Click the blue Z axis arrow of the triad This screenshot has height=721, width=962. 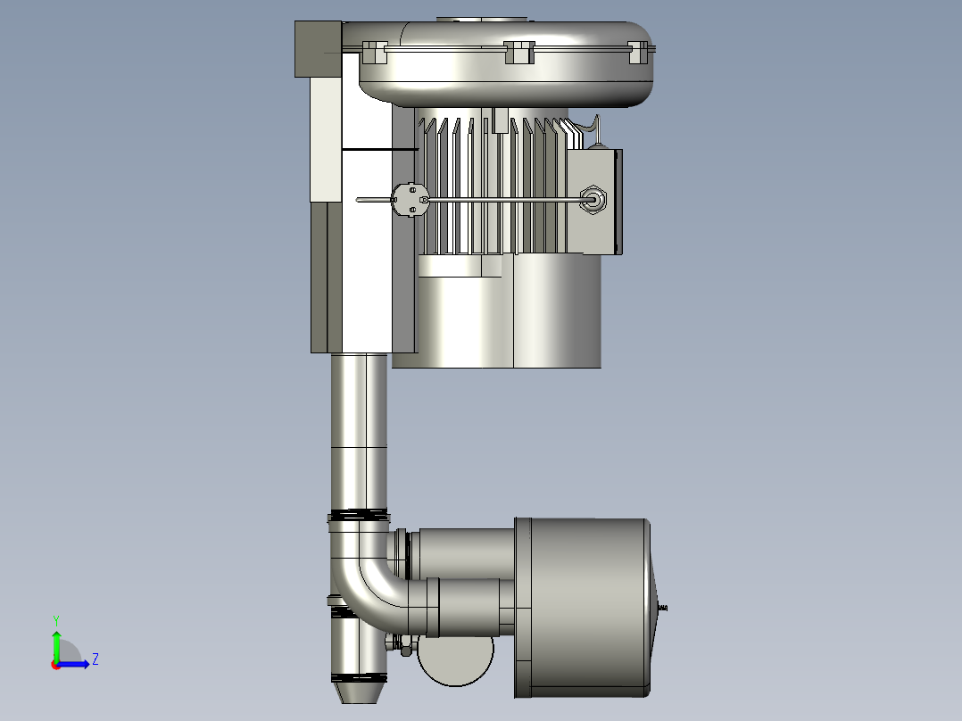point(75,664)
